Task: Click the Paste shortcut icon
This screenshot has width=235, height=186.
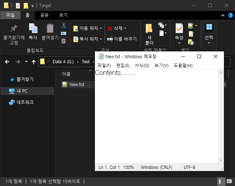Action: (x=64, y=41)
